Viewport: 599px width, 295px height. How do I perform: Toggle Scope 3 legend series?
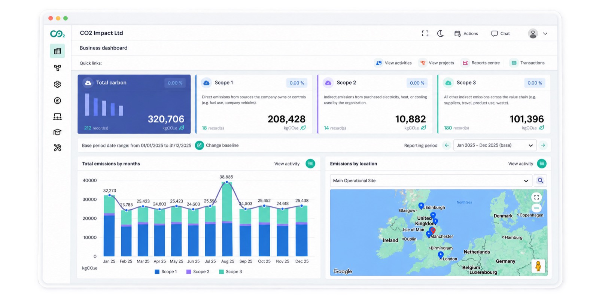(x=230, y=272)
